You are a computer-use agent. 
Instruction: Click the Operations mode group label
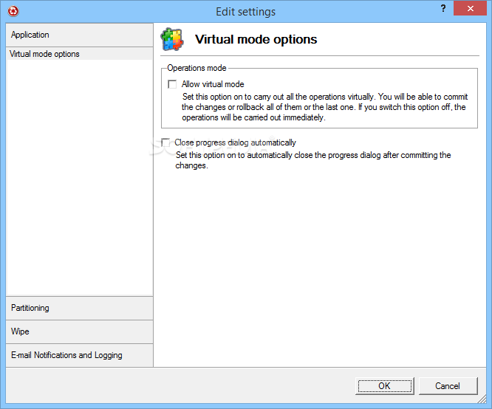point(197,68)
